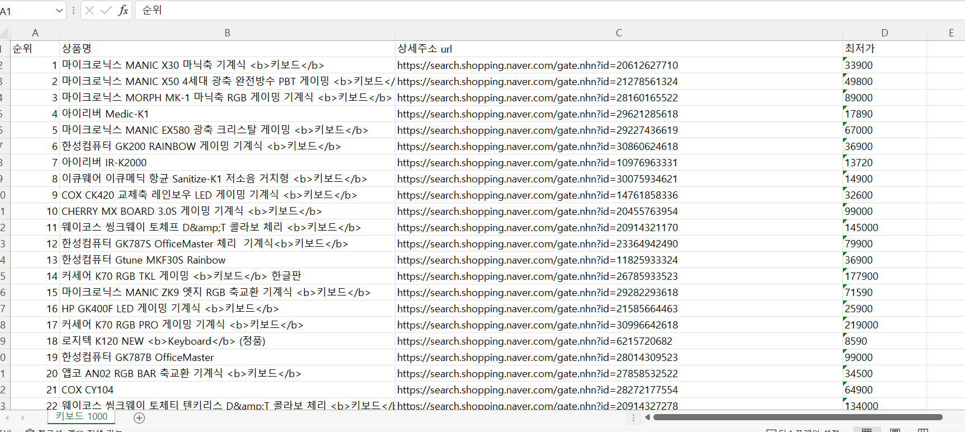Select the 아이리버 Medic-K1 cell
Screen dimensions: 965x432
227,114
